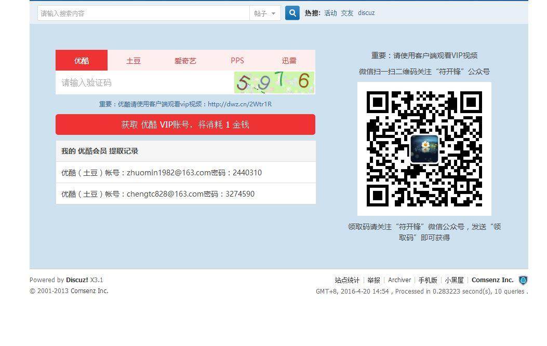The image size is (547, 346).
Task: Switch to the 爱奇艺 tab
Action: tap(185, 60)
